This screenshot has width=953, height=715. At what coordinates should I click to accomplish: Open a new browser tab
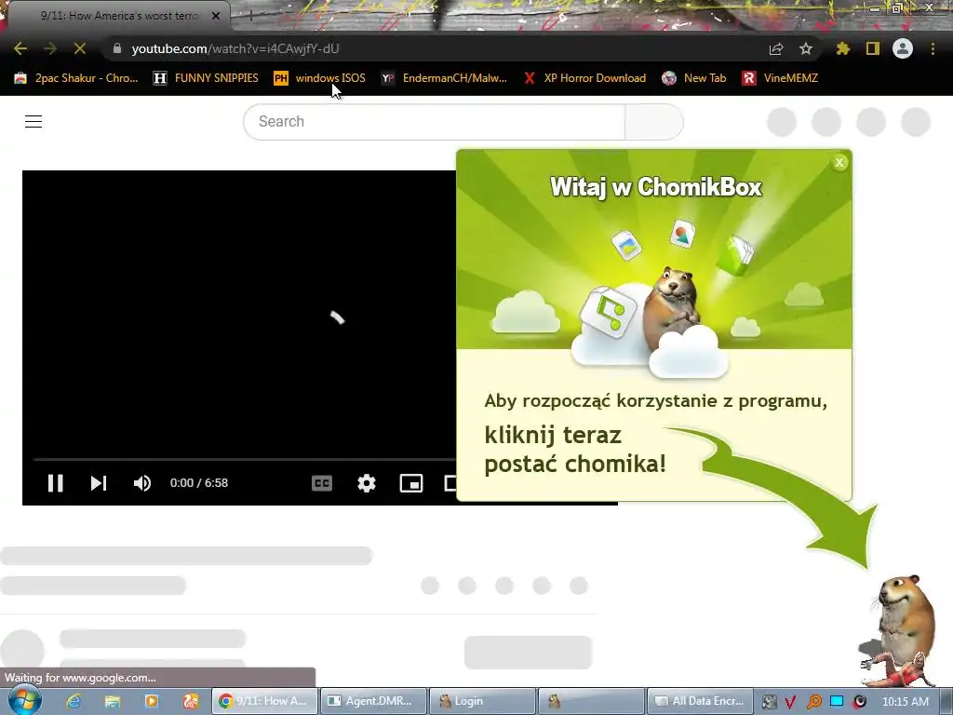(250, 16)
